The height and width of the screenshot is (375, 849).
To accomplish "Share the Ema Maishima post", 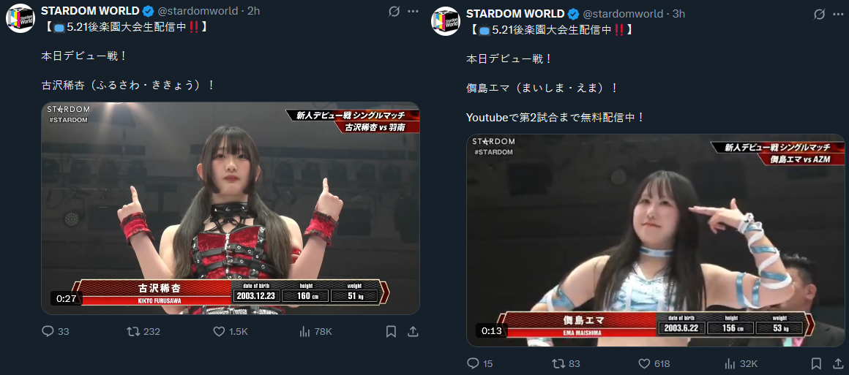I will point(837,363).
